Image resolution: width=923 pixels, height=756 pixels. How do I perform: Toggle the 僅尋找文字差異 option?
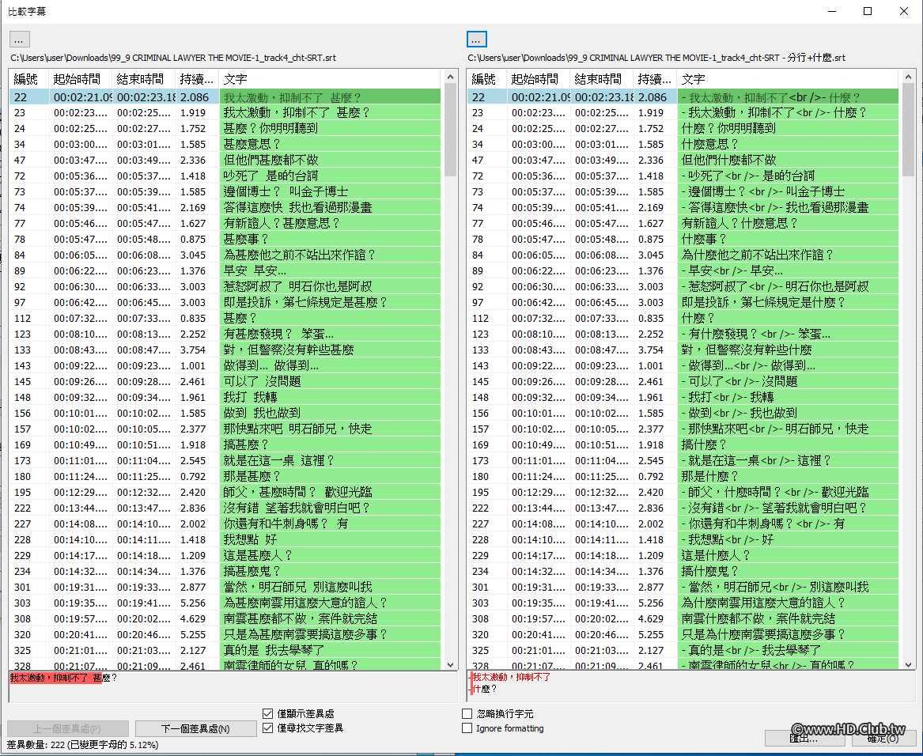(268, 729)
